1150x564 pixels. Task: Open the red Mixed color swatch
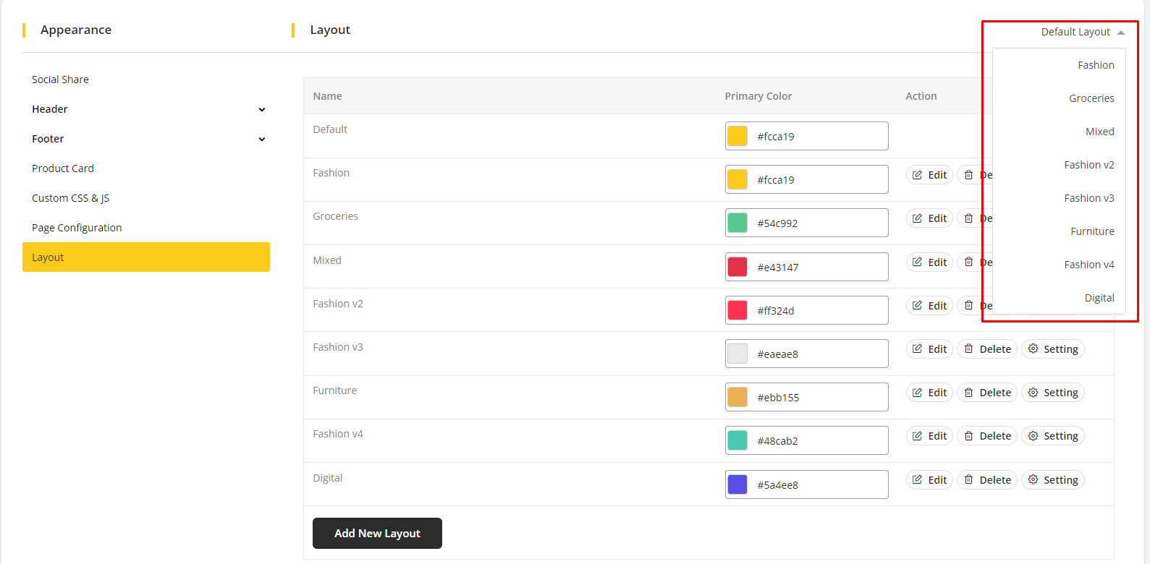(737, 267)
